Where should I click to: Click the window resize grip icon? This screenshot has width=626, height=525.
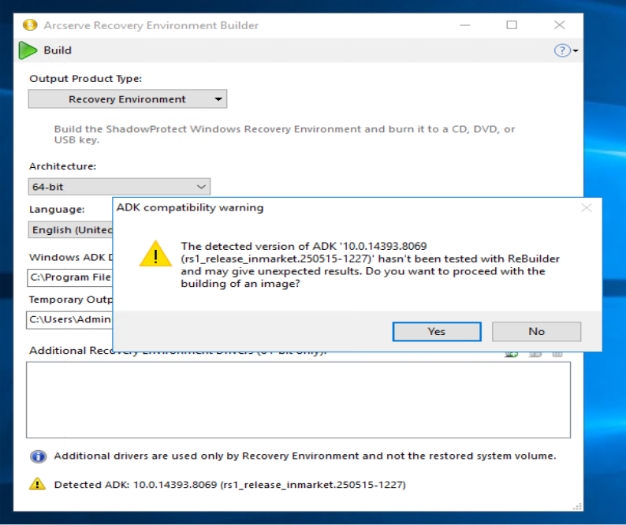tap(577, 506)
